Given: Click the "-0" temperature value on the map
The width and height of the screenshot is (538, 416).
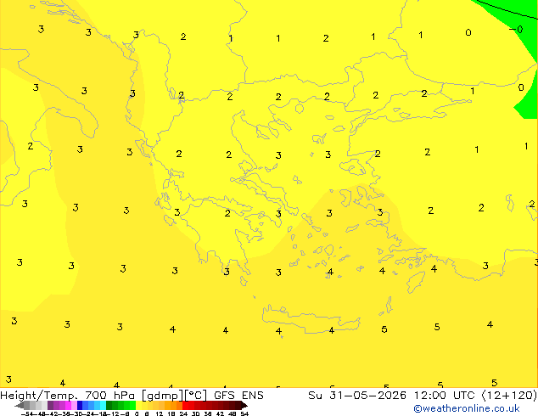Looking at the screenshot, I should tap(516, 30).
